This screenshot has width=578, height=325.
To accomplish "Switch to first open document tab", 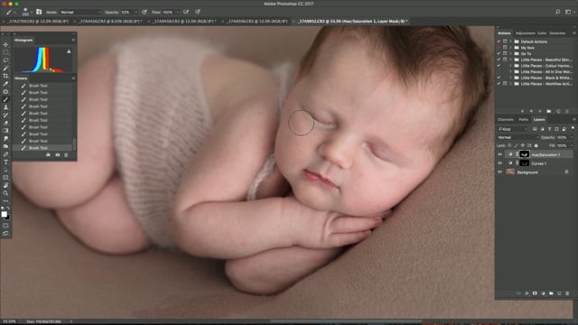I will [x=38, y=22].
